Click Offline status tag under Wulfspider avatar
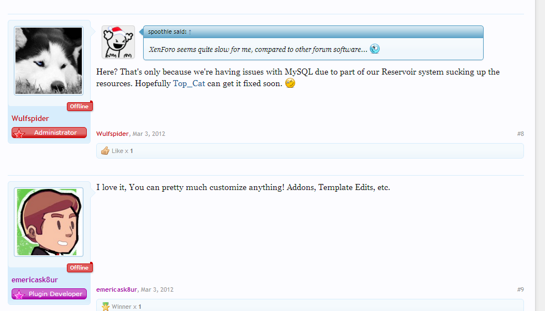 click(x=80, y=107)
